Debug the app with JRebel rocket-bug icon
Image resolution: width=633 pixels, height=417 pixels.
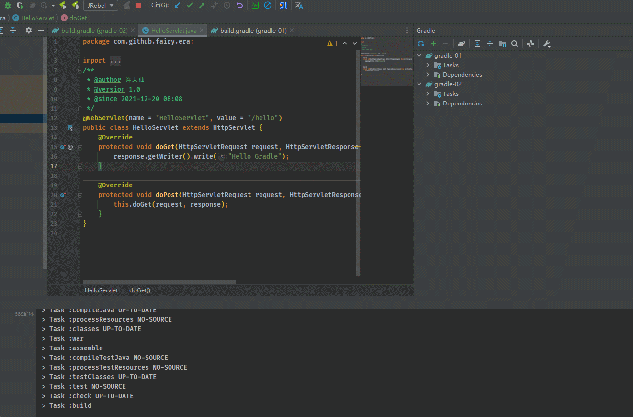coord(75,5)
